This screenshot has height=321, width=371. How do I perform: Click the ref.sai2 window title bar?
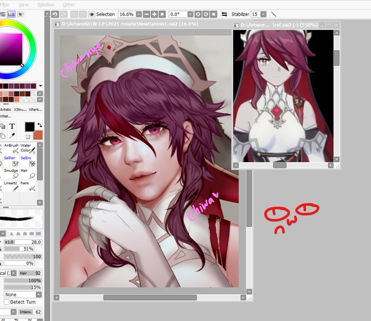(279, 25)
